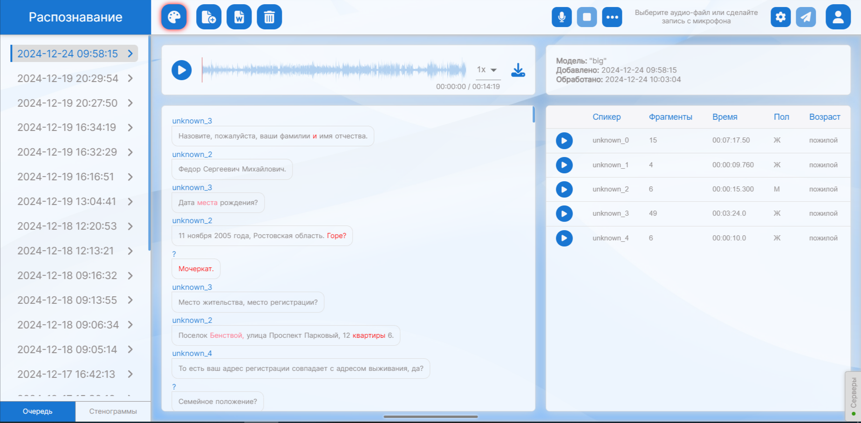Play the main audio recording
Viewport: 861px width, 423px height.
(182, 70)
